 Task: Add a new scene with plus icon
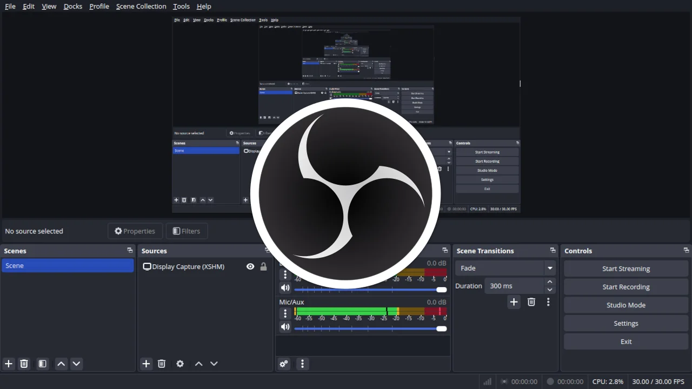tap(8, 364)
